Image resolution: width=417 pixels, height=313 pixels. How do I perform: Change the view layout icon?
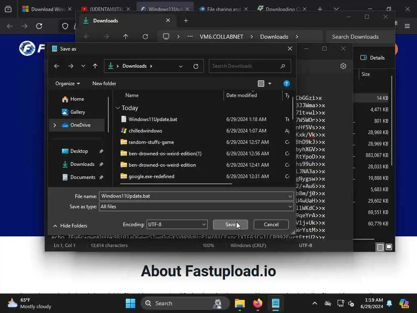point(261,84)
